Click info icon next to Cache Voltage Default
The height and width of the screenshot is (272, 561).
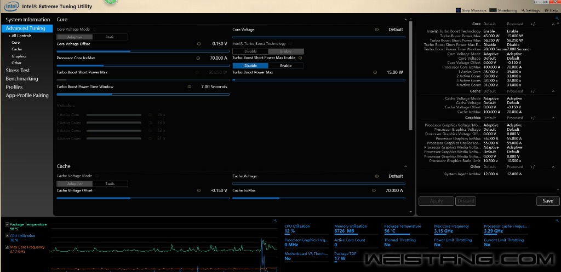point(377,176)
